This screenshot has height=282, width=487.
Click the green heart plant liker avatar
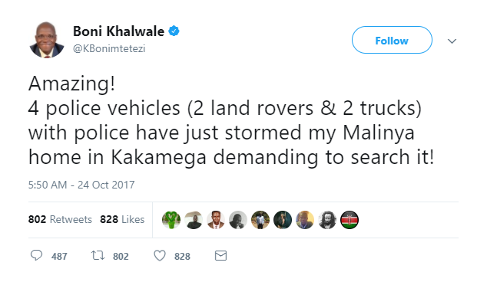[171, 220]
